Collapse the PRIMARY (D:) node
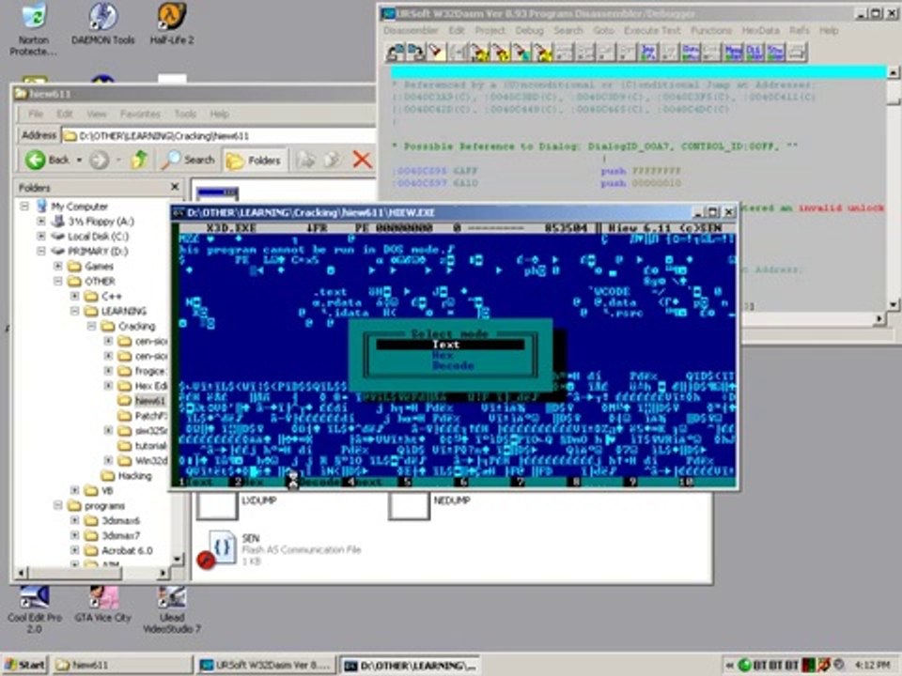Screen dimensions: 902x676 pos(40,251)
